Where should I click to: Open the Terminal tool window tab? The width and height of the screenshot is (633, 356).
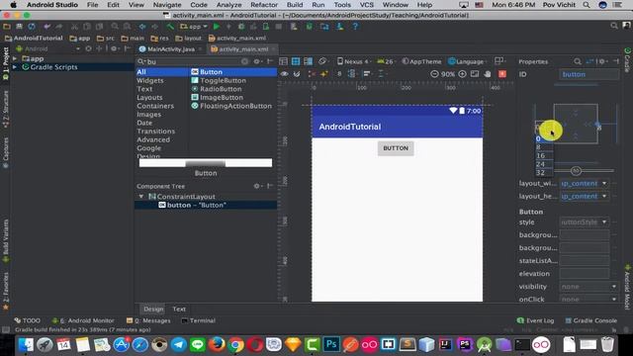pyautogui.click(x=198, y=320)
